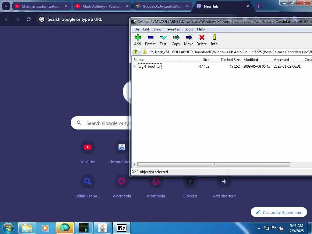This screenshot has height=234, width=312.
Task: Open the tab search dropdown arrow
Action: 6,6
